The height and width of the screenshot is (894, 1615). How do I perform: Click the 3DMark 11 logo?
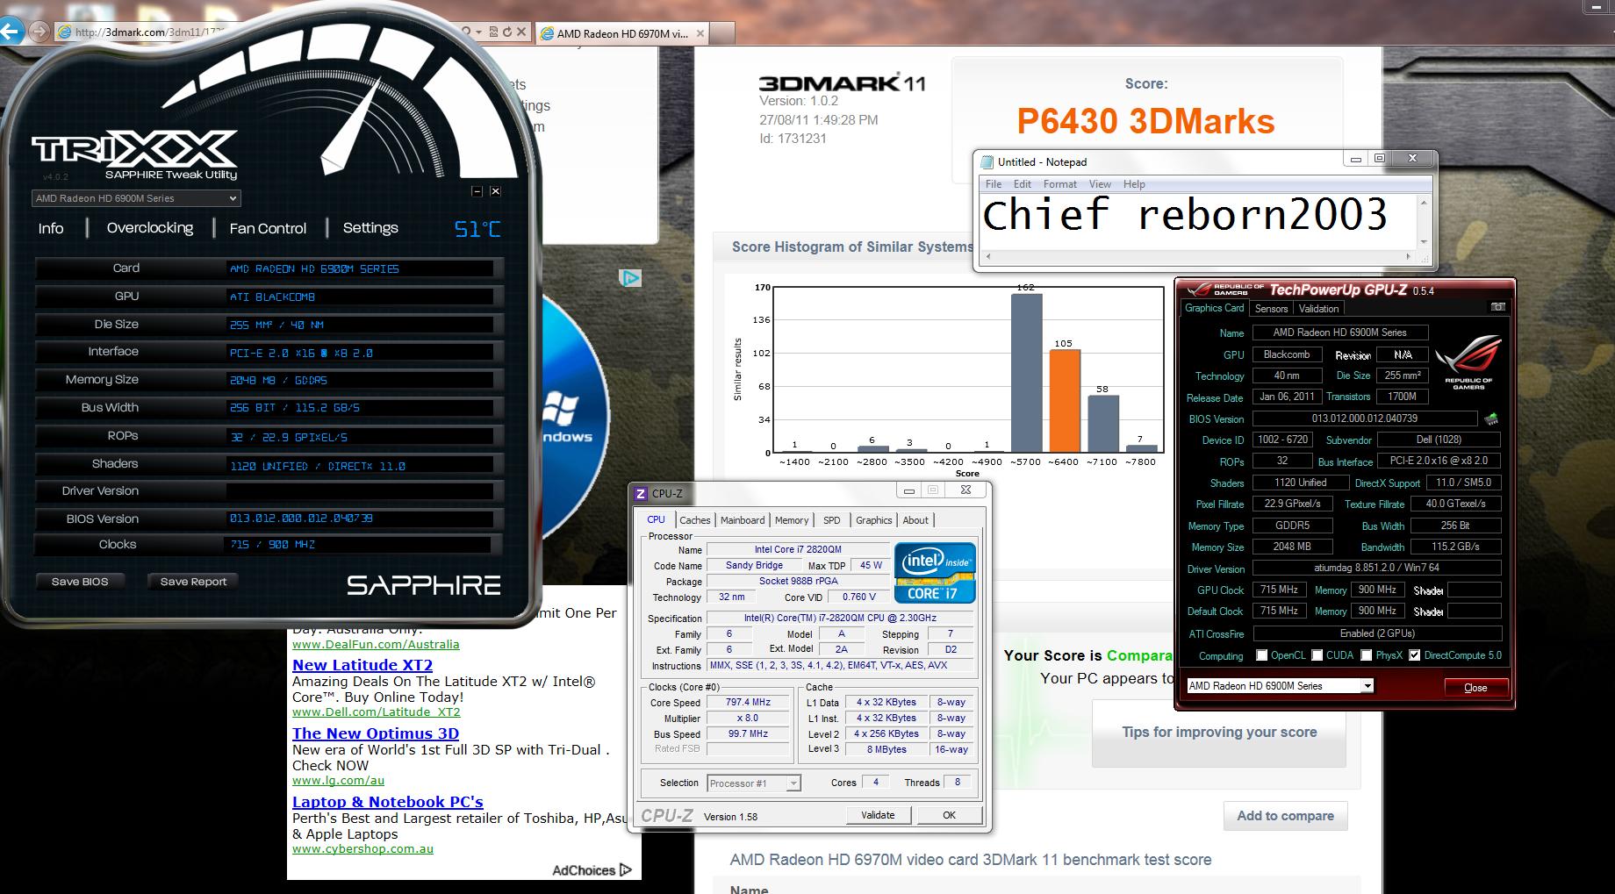tap(841, 83)
